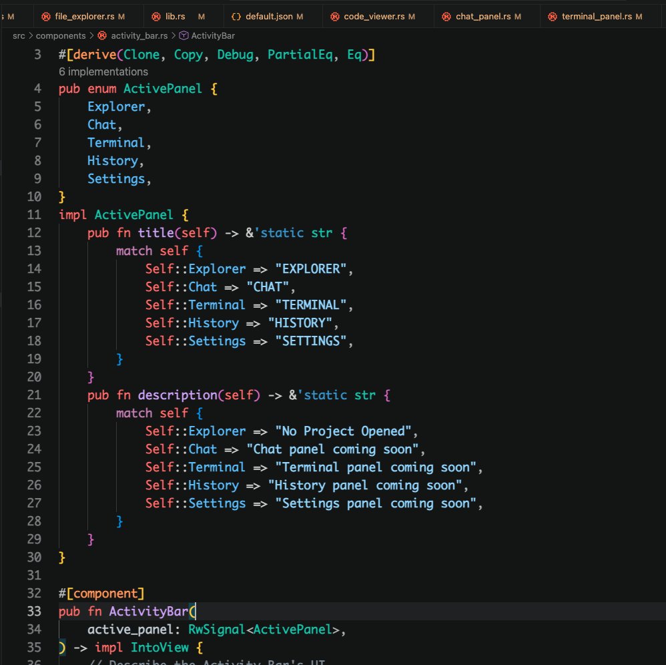This screenshot has width=666, height=665.
Task: Click the IntoView trait on line 35
Action: pos(159,647)
